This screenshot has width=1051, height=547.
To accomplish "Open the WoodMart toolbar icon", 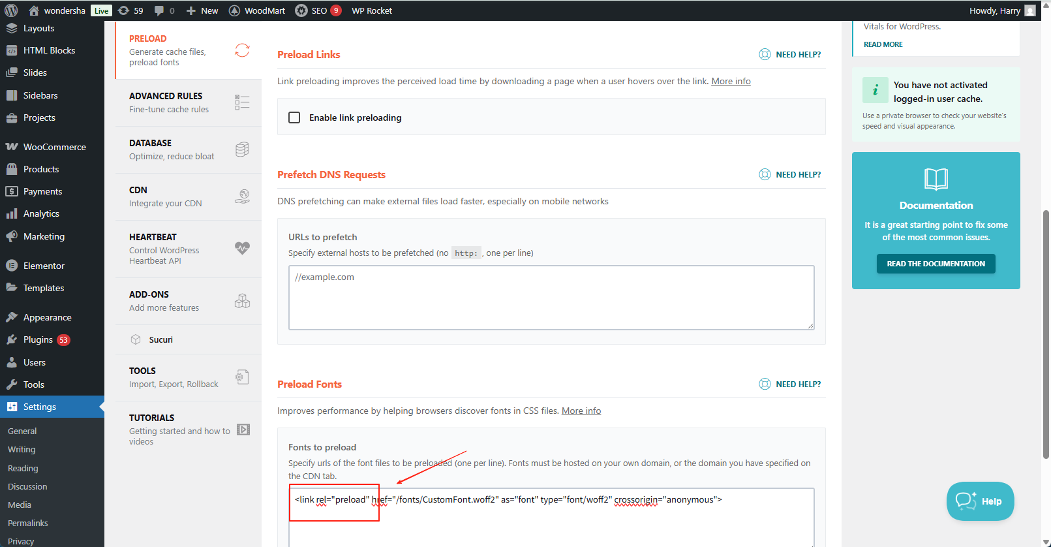I will click(235, 10).
